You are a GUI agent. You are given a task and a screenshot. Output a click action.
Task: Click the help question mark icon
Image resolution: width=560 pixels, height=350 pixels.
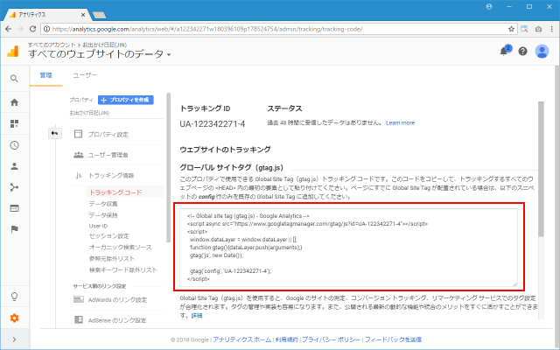(x=522, y=51)
